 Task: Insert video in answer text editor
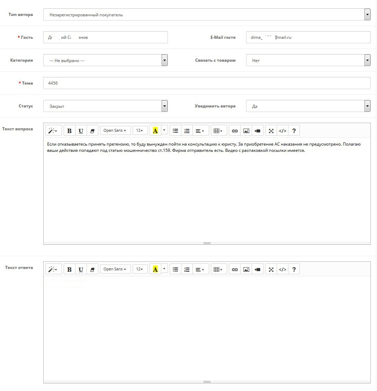tap(258, 269)
